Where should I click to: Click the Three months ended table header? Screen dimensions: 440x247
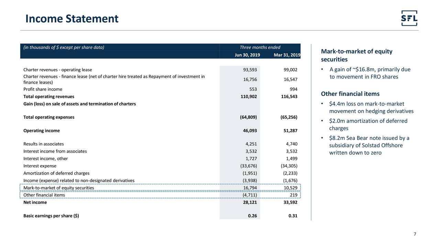[260, 47]
